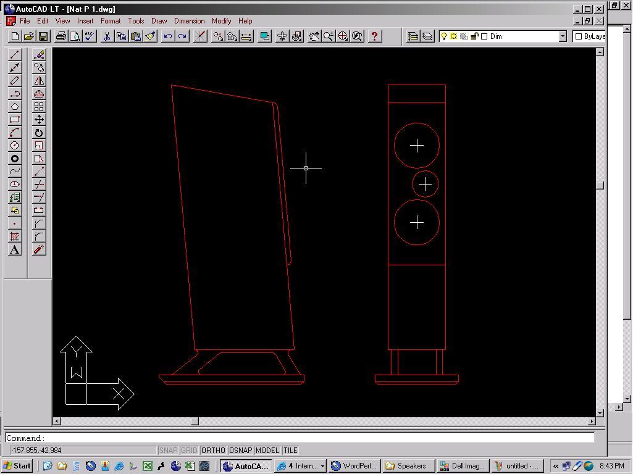Select the Array tool

39,107
